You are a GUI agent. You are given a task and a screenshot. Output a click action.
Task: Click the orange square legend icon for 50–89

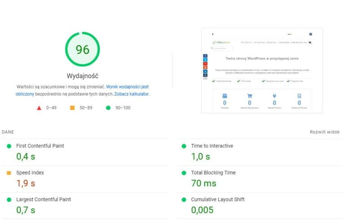pos(72,108)
